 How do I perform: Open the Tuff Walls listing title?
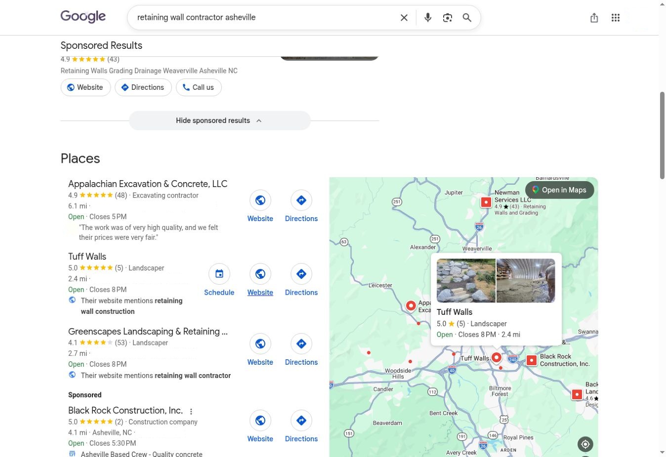pos(87,257)
